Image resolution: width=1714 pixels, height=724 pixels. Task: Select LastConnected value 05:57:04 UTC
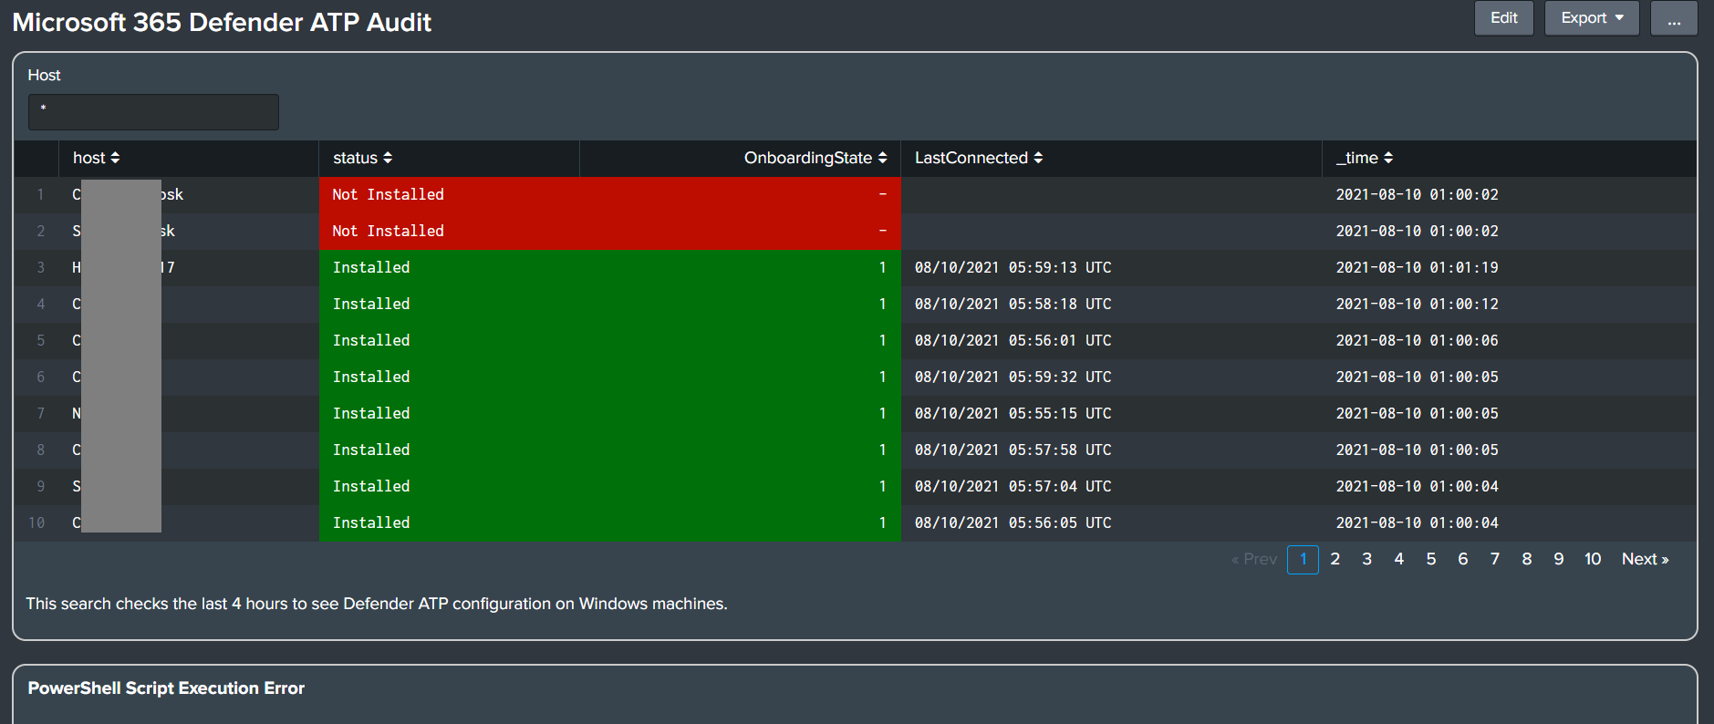pyautogui.click(x=1013, y=486)
